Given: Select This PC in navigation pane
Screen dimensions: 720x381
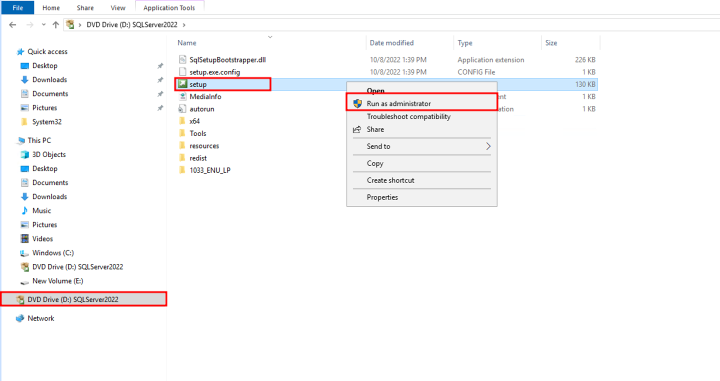Looking at the screenshot, I should pyautogui.click(x=39, y=140).
